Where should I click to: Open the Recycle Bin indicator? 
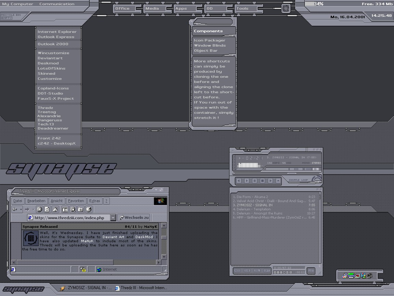tap(11, 16)
